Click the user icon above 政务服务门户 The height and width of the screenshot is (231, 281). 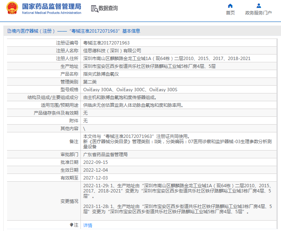[x=258, y=6]
